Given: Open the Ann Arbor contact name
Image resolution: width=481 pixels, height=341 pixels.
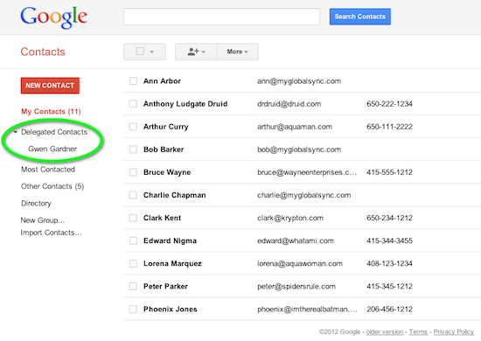Looking at the screenshot, I should point(162,81).
